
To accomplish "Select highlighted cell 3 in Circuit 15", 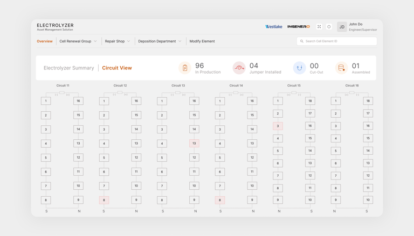I will tap(278, 126).
